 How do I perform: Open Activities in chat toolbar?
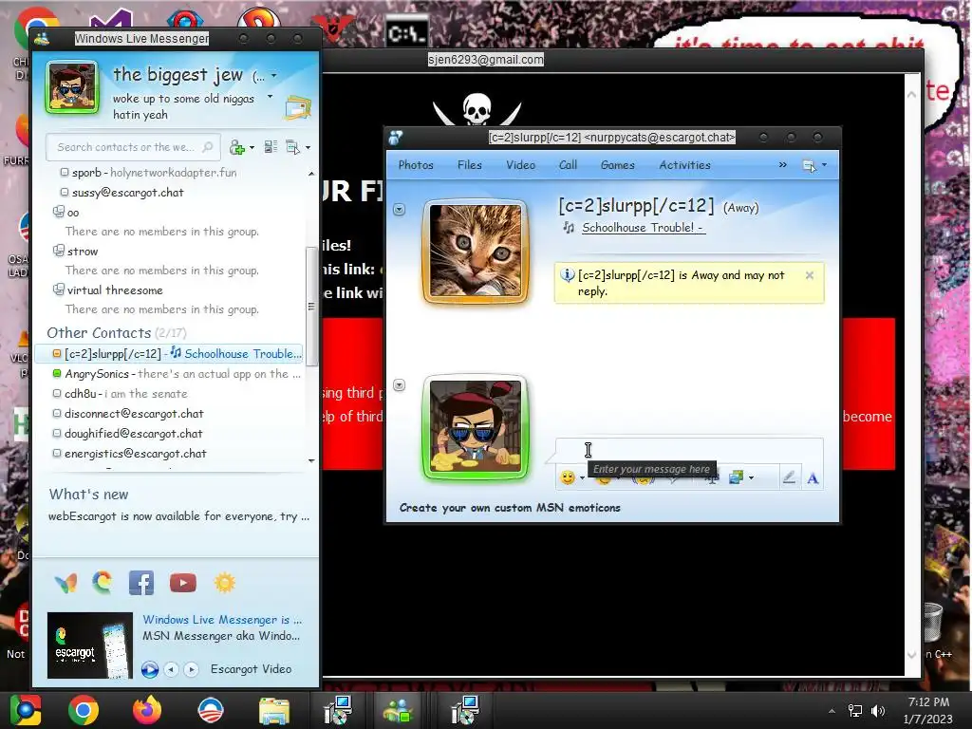pos(684,165)
